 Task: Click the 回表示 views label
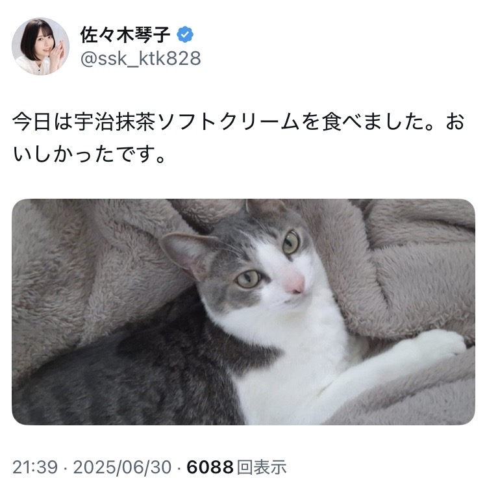tap(262, 467)
